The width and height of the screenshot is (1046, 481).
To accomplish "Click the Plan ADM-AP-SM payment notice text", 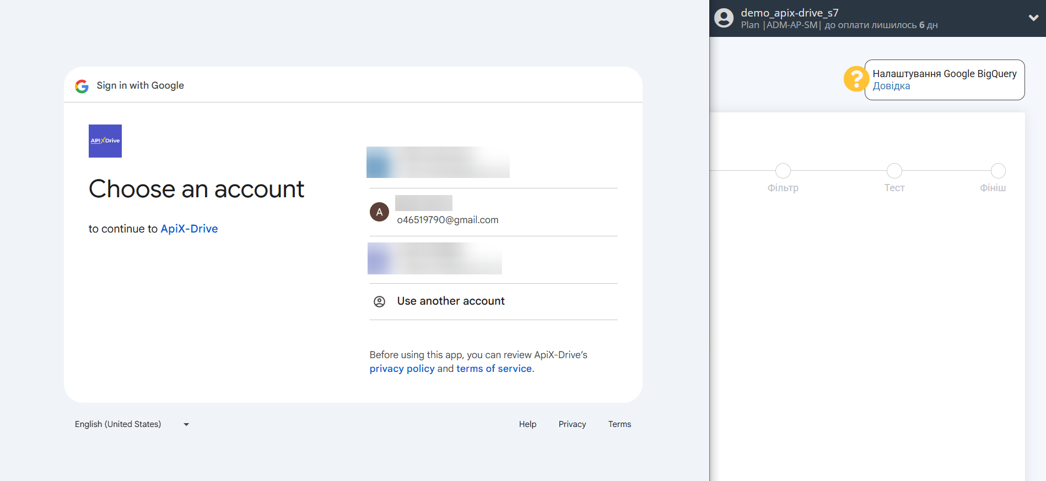I will (839, 25).
